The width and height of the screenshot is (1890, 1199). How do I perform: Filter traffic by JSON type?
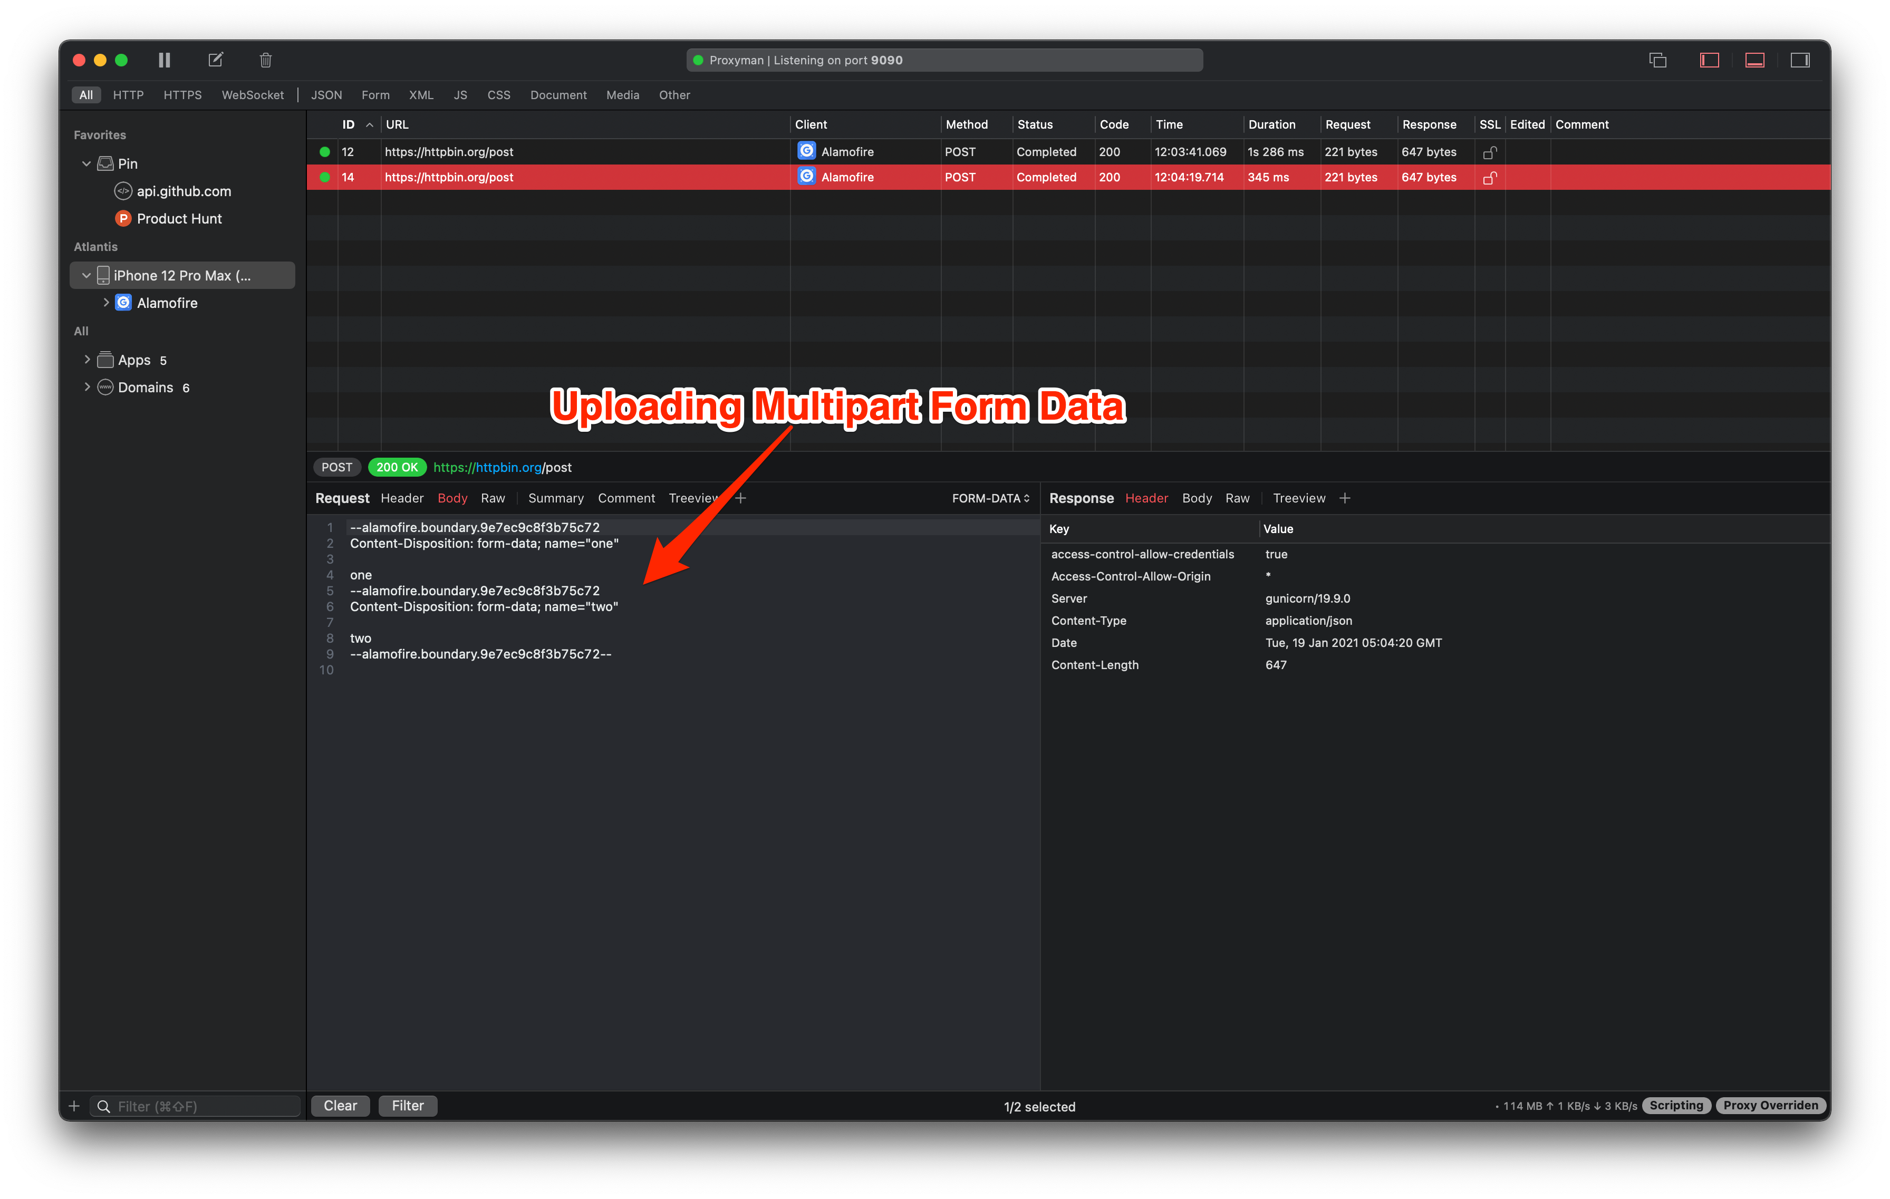pyautogui.click(x=326, y=95)
